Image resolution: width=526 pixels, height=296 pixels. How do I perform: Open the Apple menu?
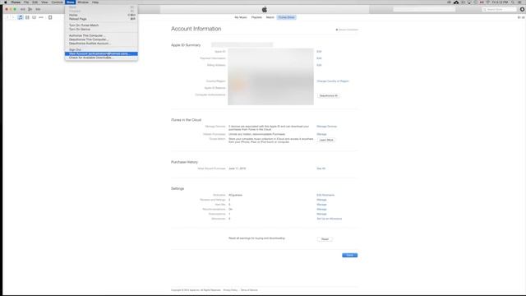[x=6, y=2]
